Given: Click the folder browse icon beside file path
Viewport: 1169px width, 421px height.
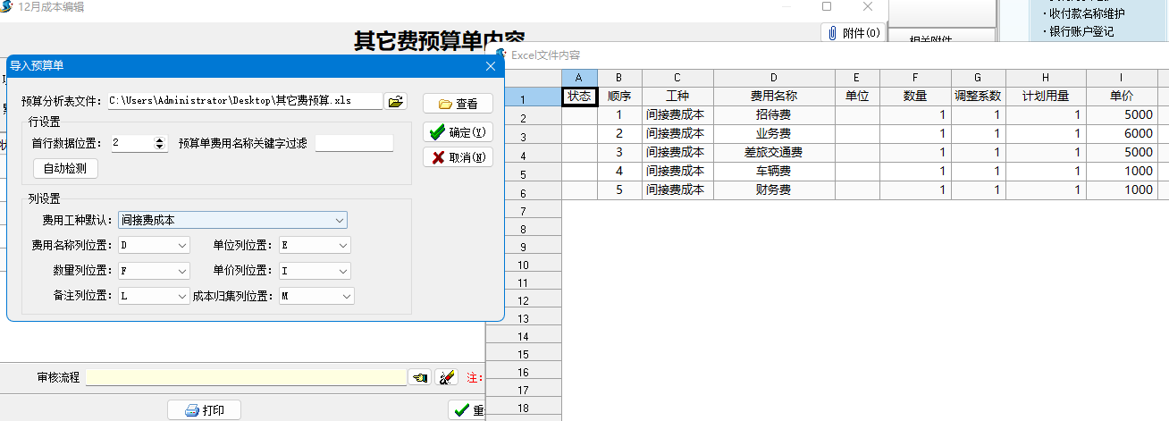Looking at the screenshot, I should point(395,101).
